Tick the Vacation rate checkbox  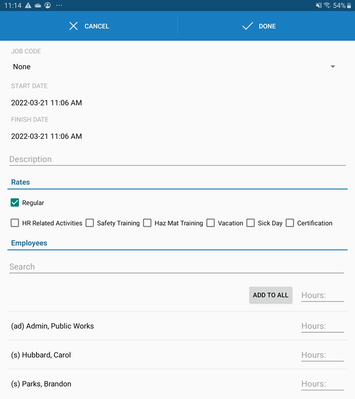coord(211,223)
